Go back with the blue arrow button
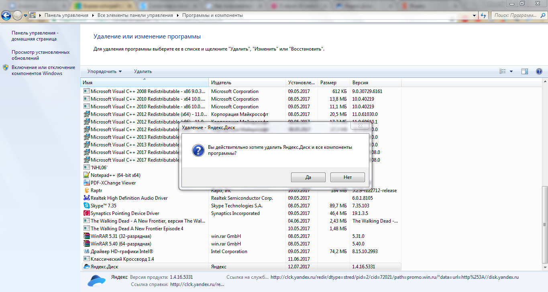 coord(6,15)
